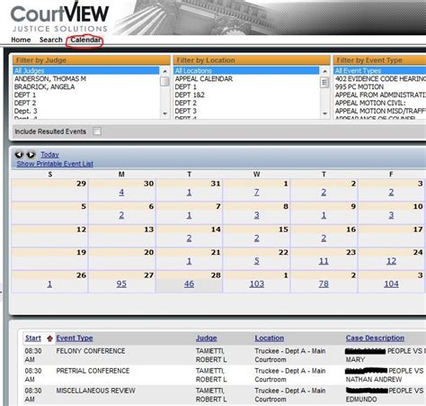Click the sort arrow icon beside Start
This screenshot has width=426, height=406.
[49, 338]
